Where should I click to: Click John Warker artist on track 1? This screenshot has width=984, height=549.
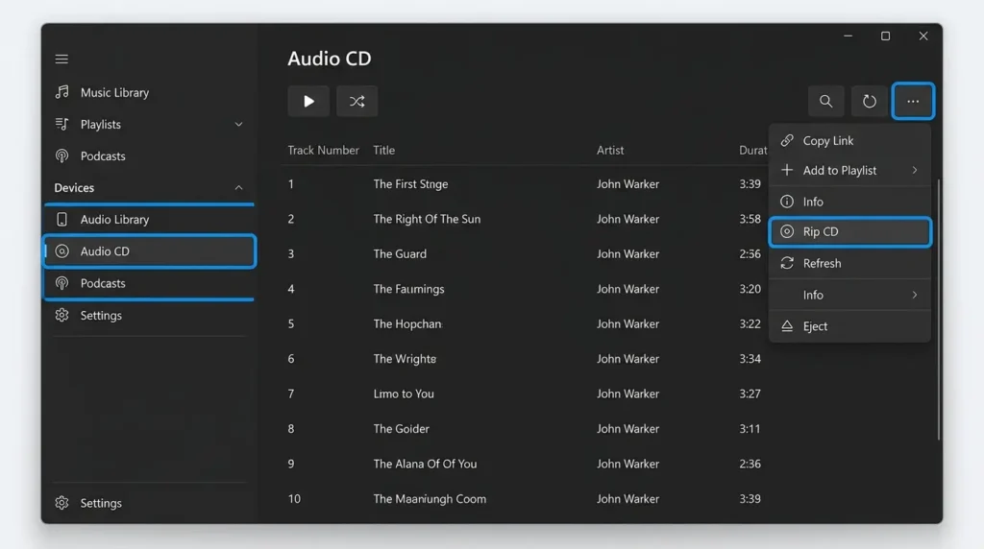click(627, 184)
